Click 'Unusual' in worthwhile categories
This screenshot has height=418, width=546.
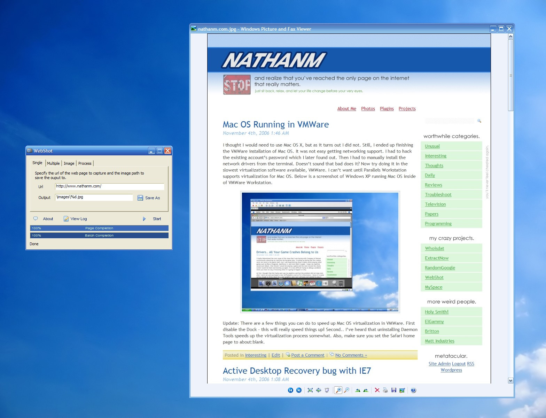pos(432,146)
